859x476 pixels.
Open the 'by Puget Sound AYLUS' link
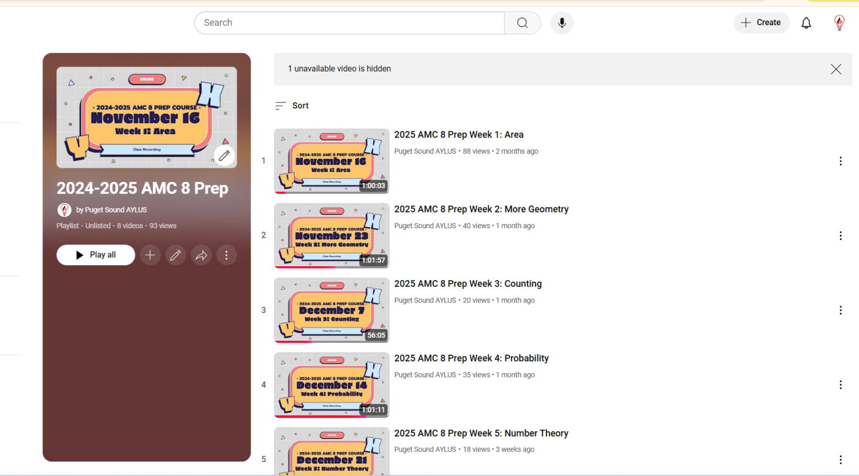click(x=111, y=210)
